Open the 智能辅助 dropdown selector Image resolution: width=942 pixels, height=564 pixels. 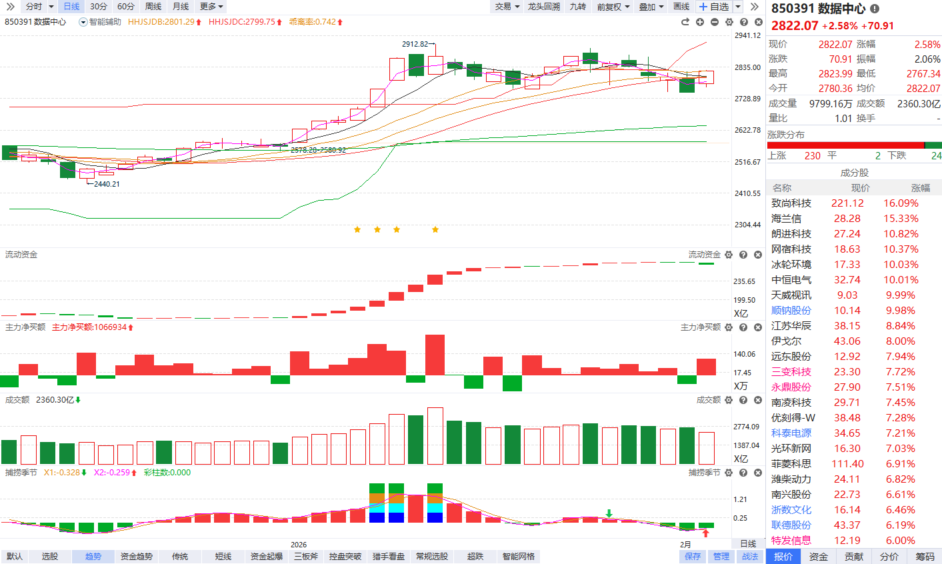pos(83,22)
